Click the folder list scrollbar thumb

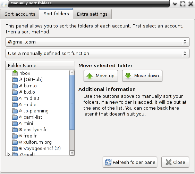coord(72,102)
